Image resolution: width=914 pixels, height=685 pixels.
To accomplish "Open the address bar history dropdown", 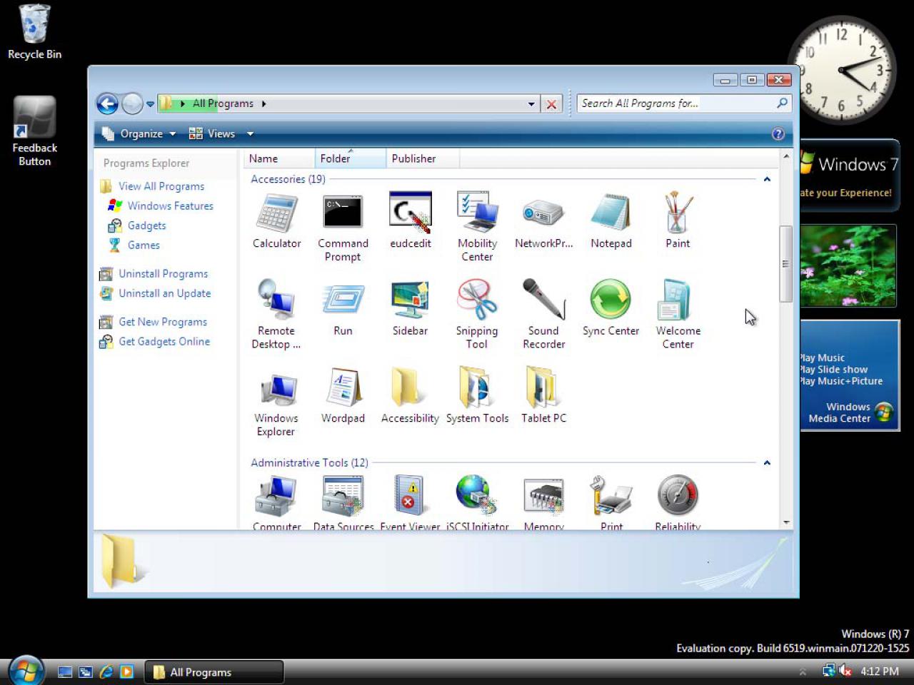I will (x=531, y=104).
